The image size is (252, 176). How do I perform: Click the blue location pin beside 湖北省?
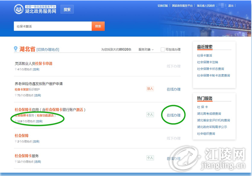pyautogui.click(x=16, y=49)
